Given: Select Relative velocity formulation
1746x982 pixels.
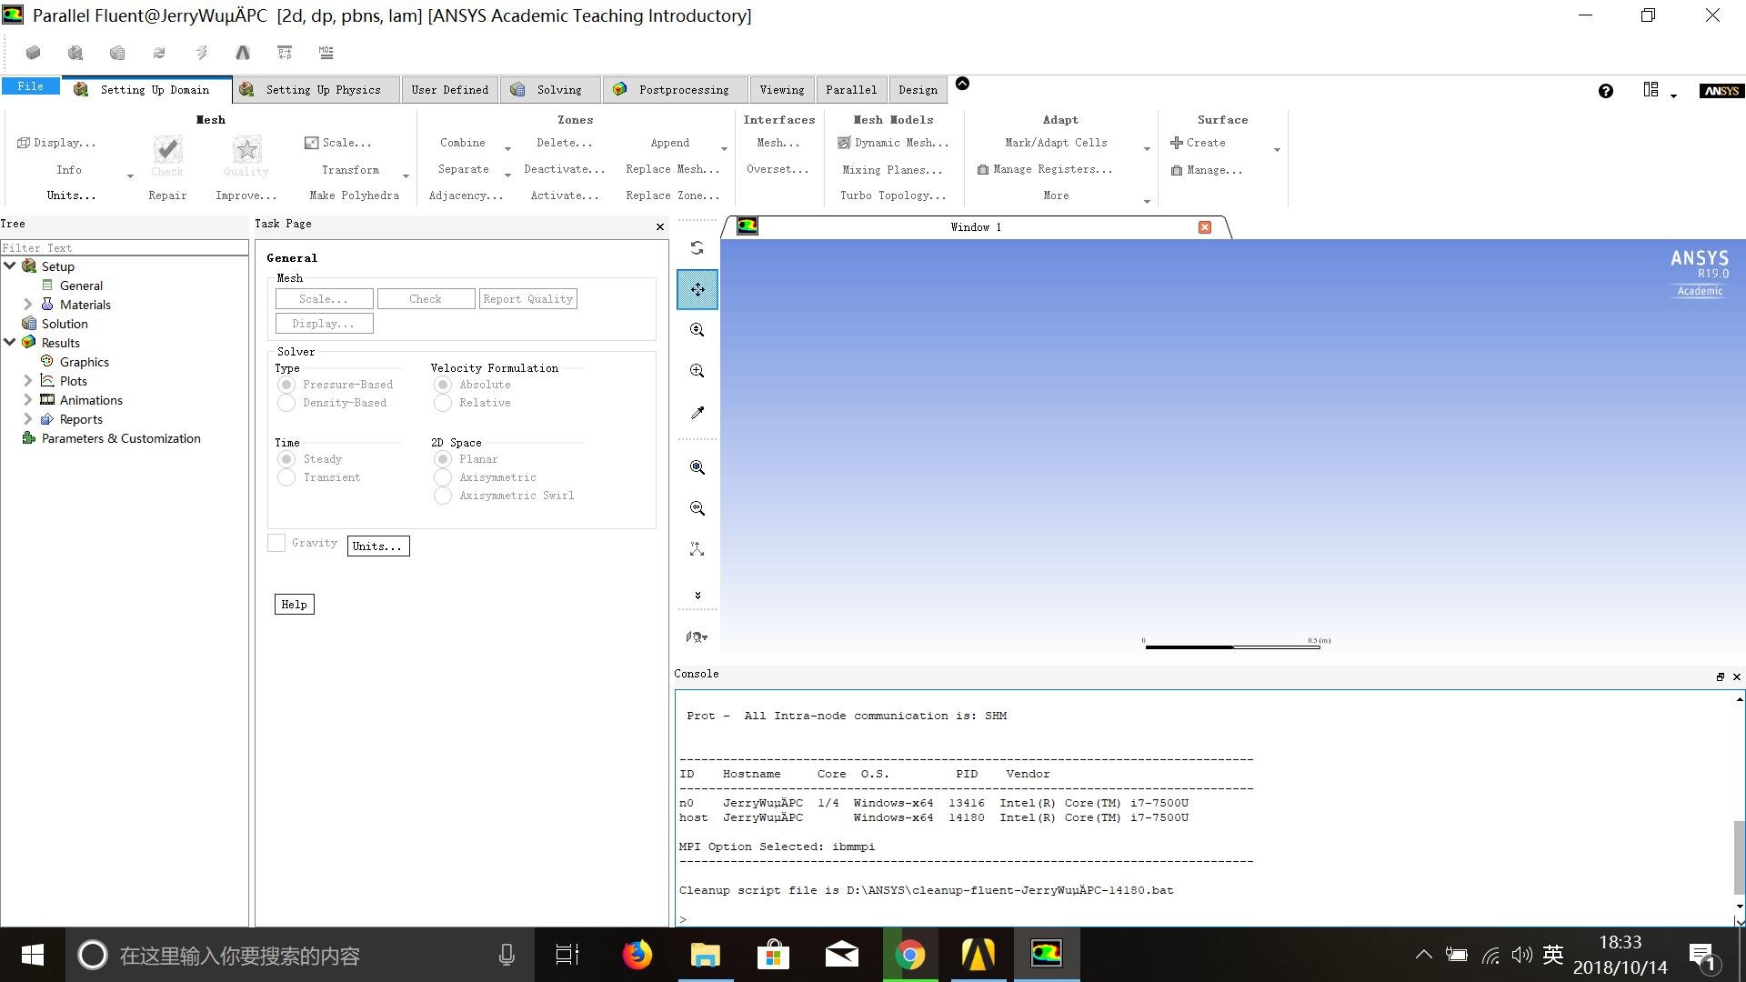Looking at the screenshot, I should (443, 403).
